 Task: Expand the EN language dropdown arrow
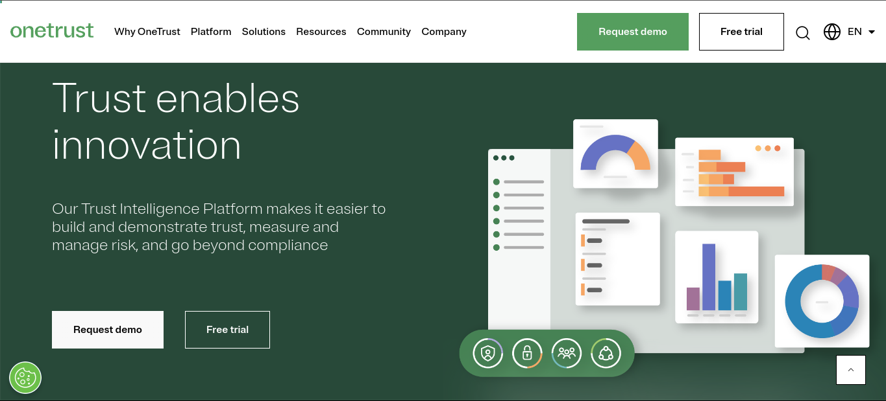tap(872, 32)
